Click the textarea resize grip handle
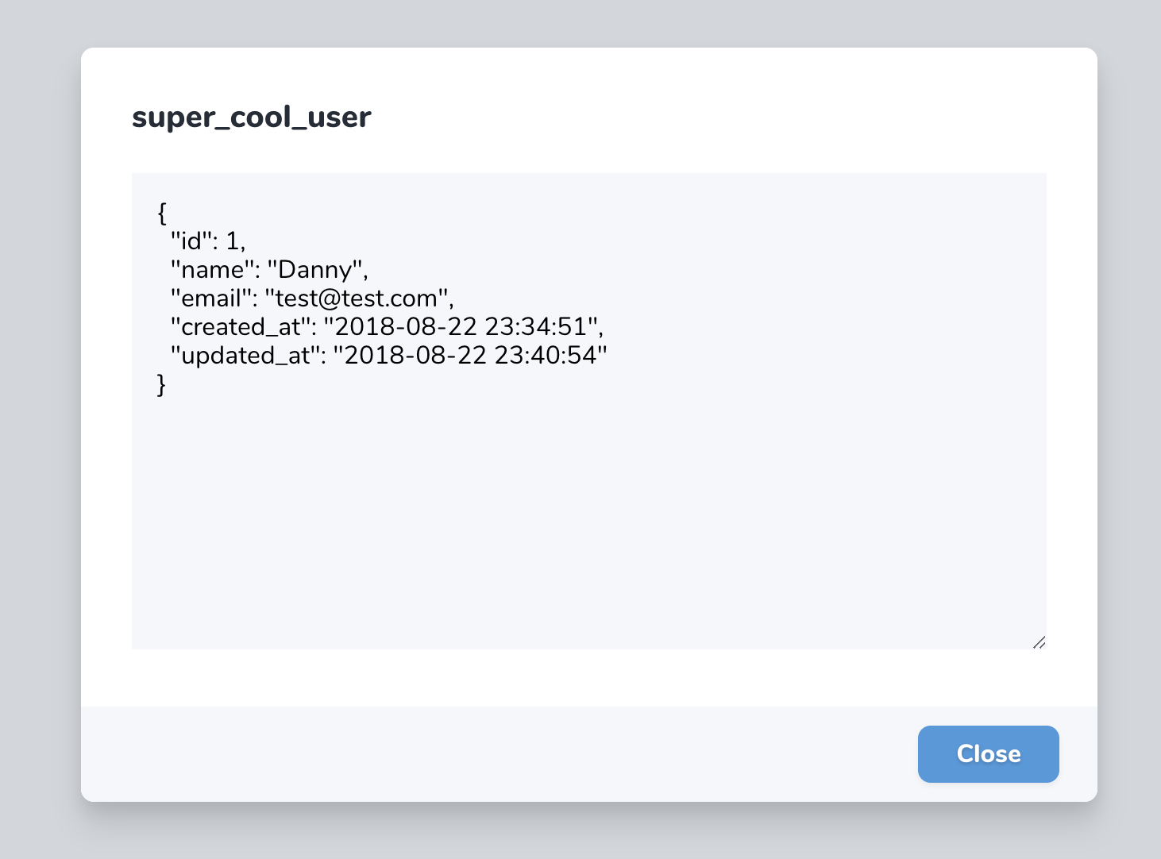The image size is (1161, 859). 1039,642
